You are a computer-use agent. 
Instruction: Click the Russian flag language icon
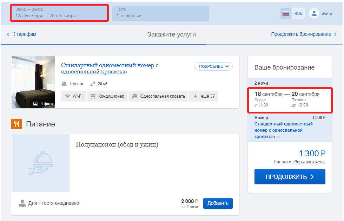point(286,13)
